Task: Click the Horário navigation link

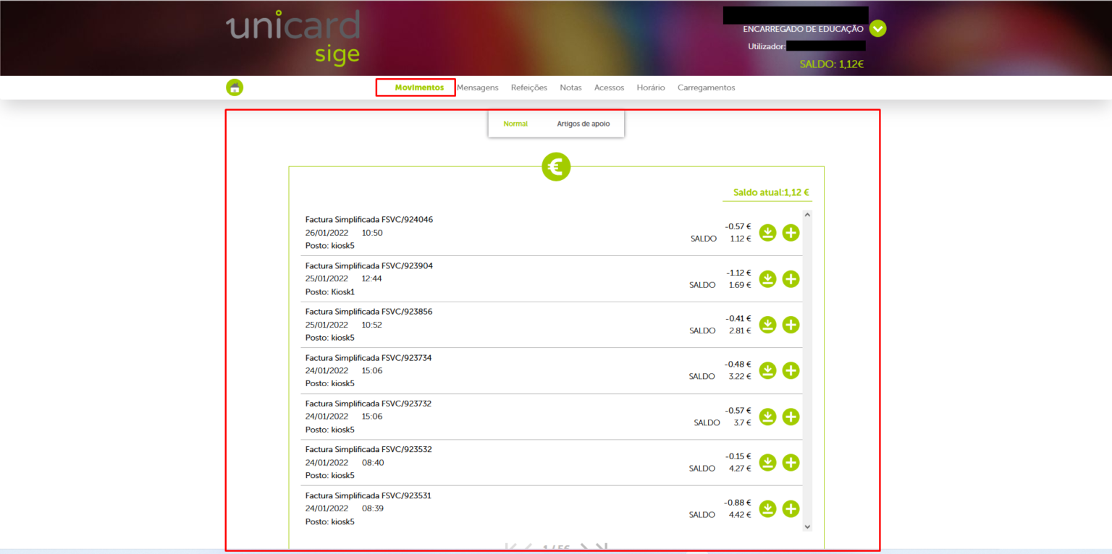Action: (x=651, y=88)
